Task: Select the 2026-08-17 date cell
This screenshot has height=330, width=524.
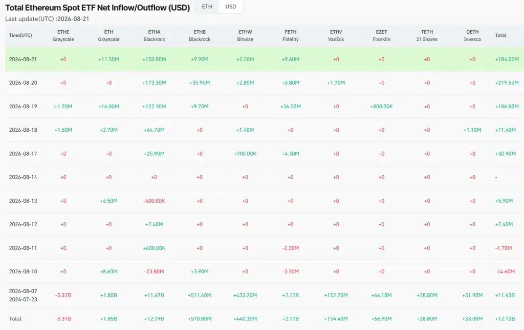Action: point(23,154)
